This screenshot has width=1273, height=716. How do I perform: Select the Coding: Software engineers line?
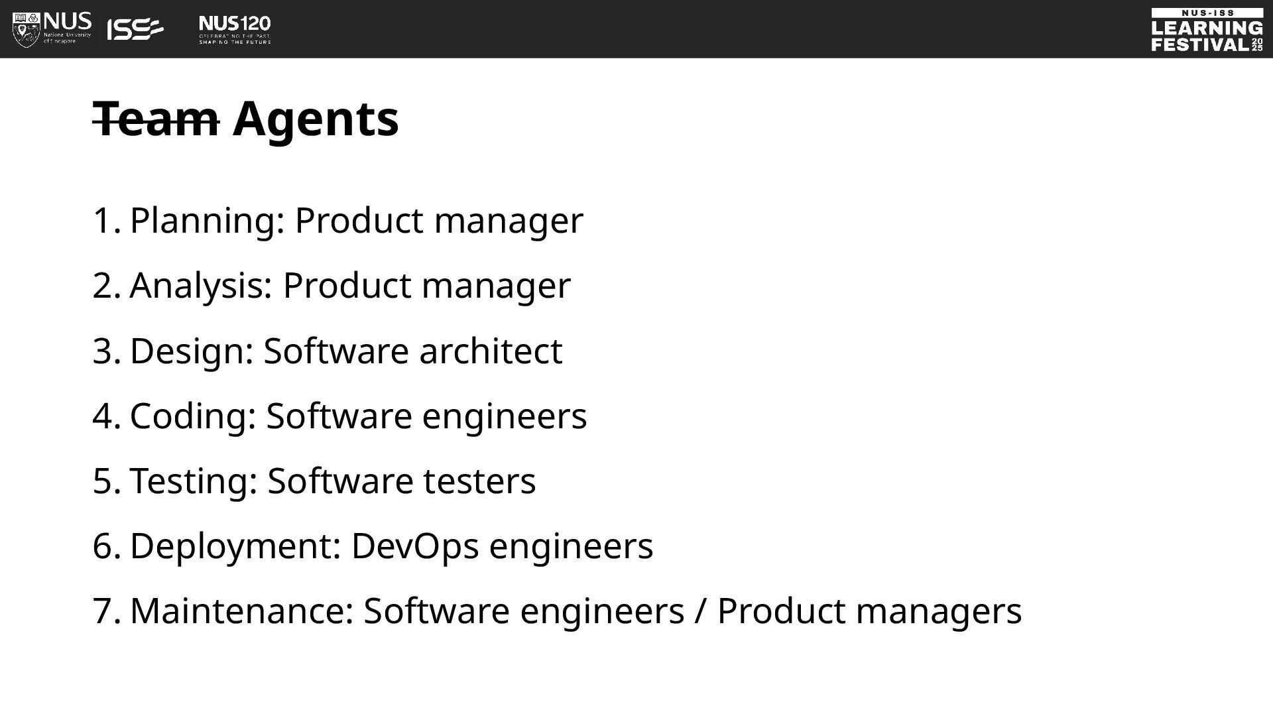click(x=339, y=415)
